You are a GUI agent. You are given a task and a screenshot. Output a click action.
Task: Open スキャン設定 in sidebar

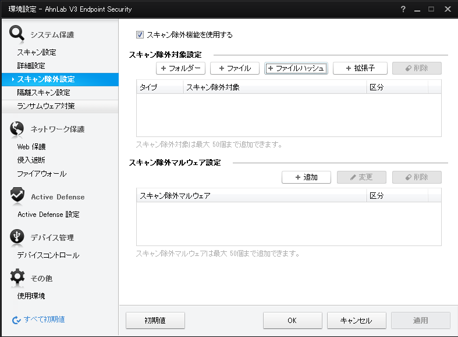pyautogui.click(x=37, y=52)
